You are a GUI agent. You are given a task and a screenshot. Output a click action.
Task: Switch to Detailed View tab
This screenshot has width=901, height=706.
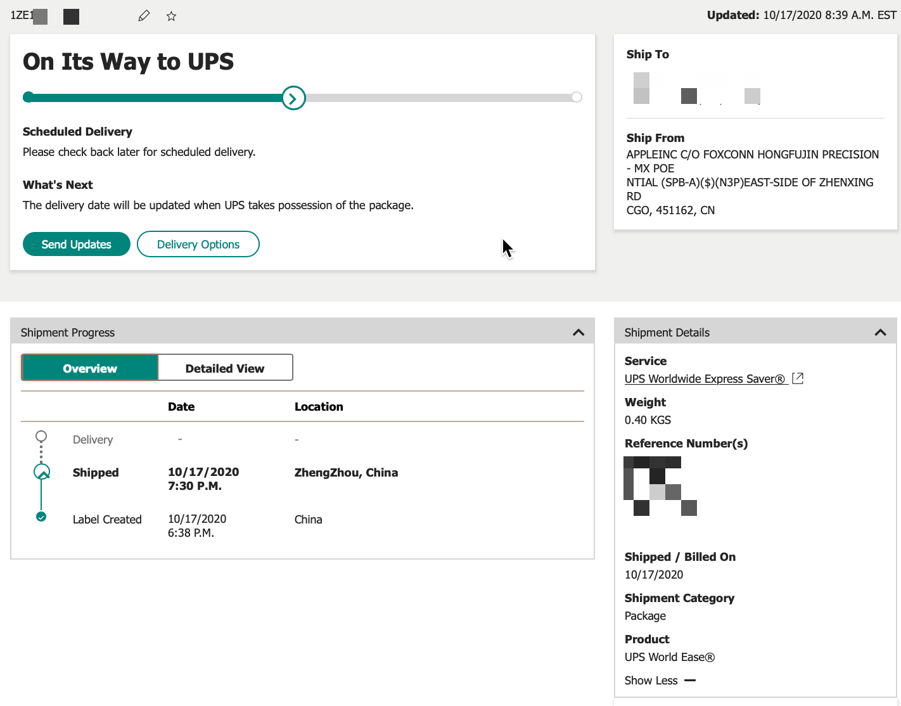click(x=225, y=368)
